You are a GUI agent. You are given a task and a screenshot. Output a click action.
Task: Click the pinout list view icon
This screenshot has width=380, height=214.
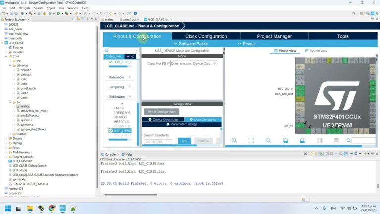(336, 140)
